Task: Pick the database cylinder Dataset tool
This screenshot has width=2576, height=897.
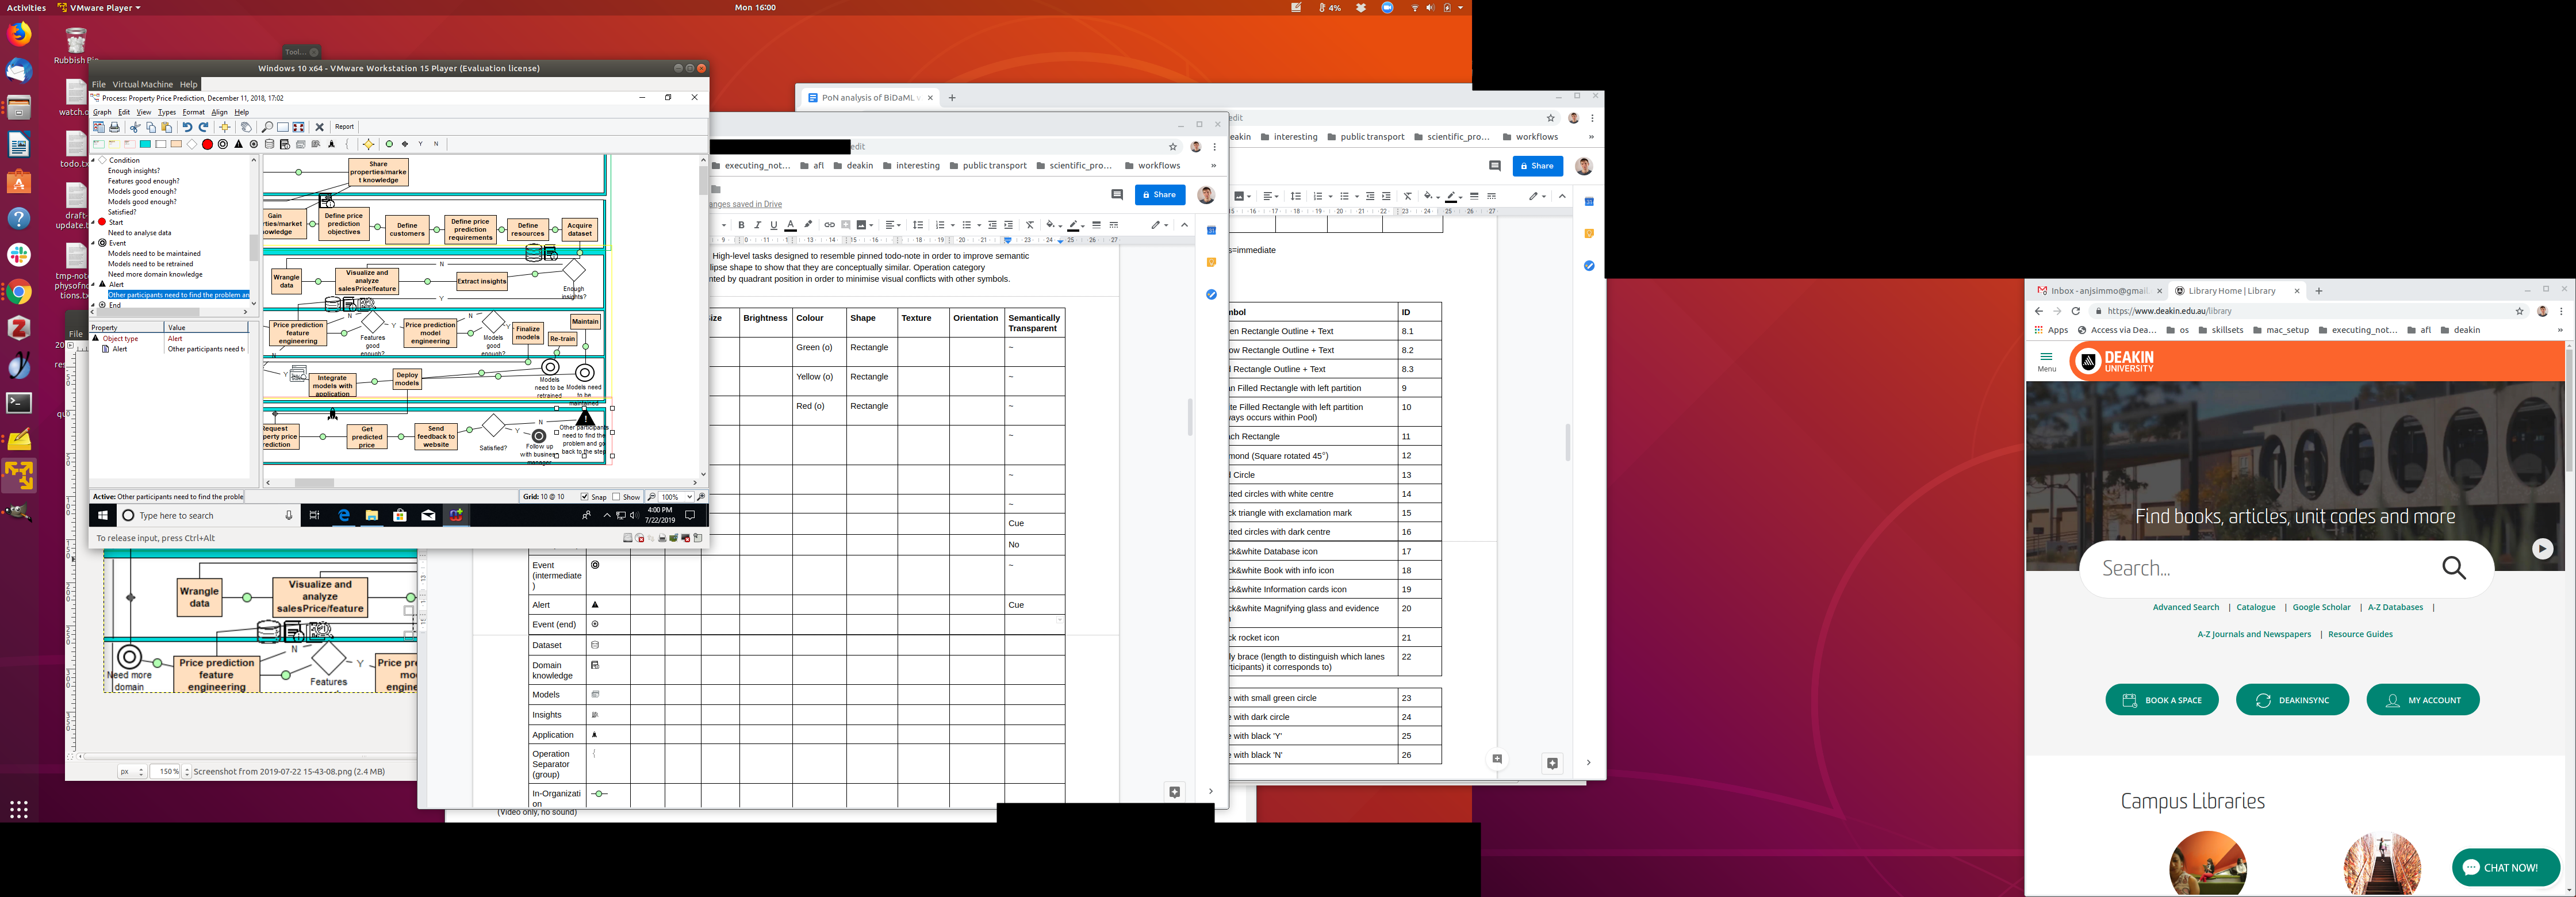Action: (x=269, y=144)
